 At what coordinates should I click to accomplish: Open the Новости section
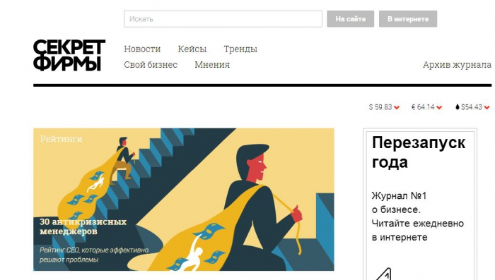pyautogui.click(x=142, y=49)
